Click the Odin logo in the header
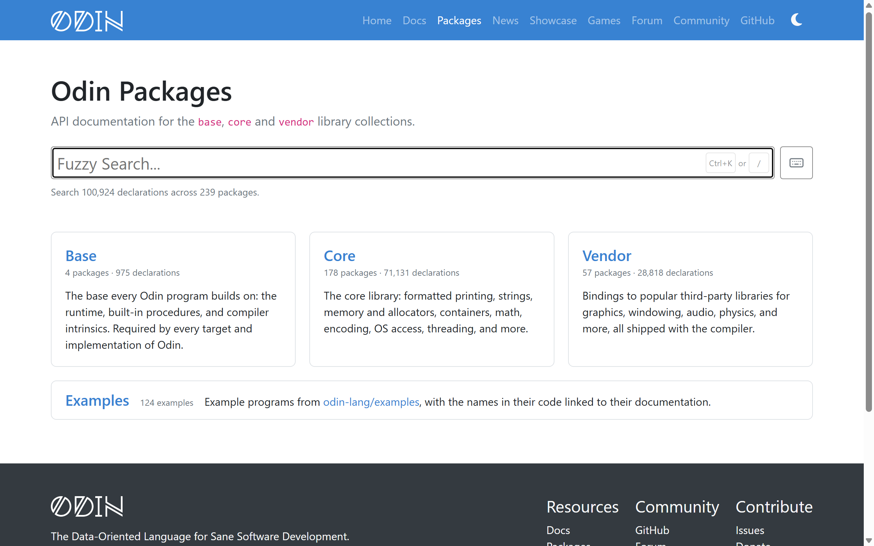Screen dimensions: 874x546 click(87, 21)
